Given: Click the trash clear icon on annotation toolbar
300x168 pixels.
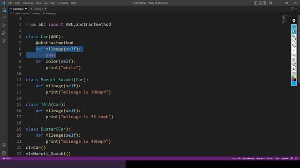Looking at the screenshot, I should click(294, 60).
